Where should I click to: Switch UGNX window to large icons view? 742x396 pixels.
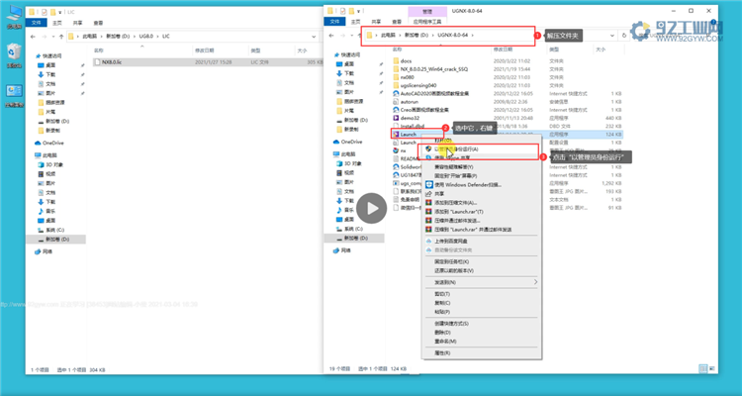click(711, 368)
